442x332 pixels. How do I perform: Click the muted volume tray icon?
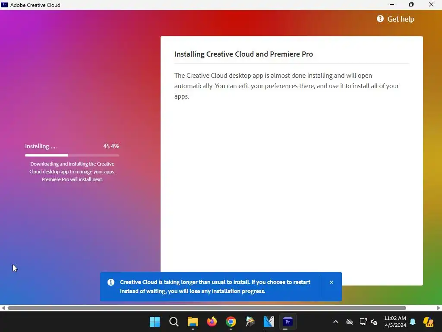click(x=374, y=322)
